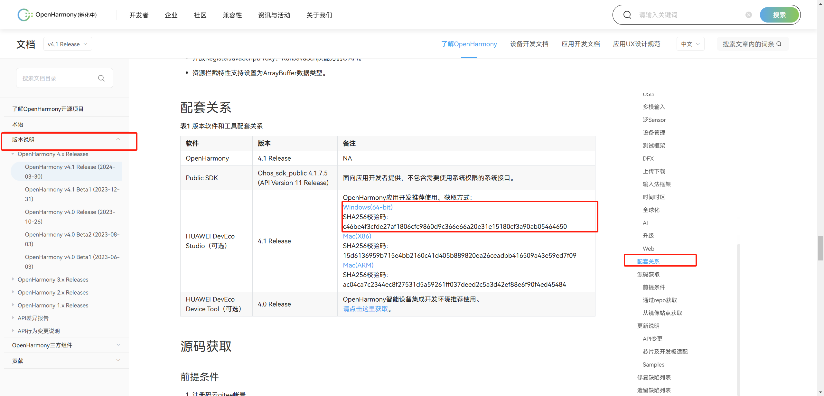Click the Mac(ARM) download link
Image resolution: width=824 pixels, height=396 pixels.
point(358,265)
